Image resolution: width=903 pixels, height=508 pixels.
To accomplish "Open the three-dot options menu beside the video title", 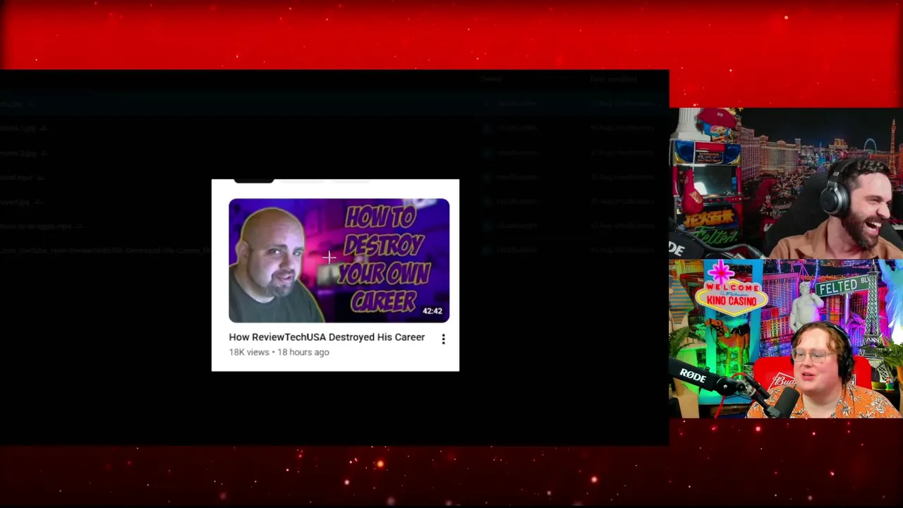I will [443, 339].
